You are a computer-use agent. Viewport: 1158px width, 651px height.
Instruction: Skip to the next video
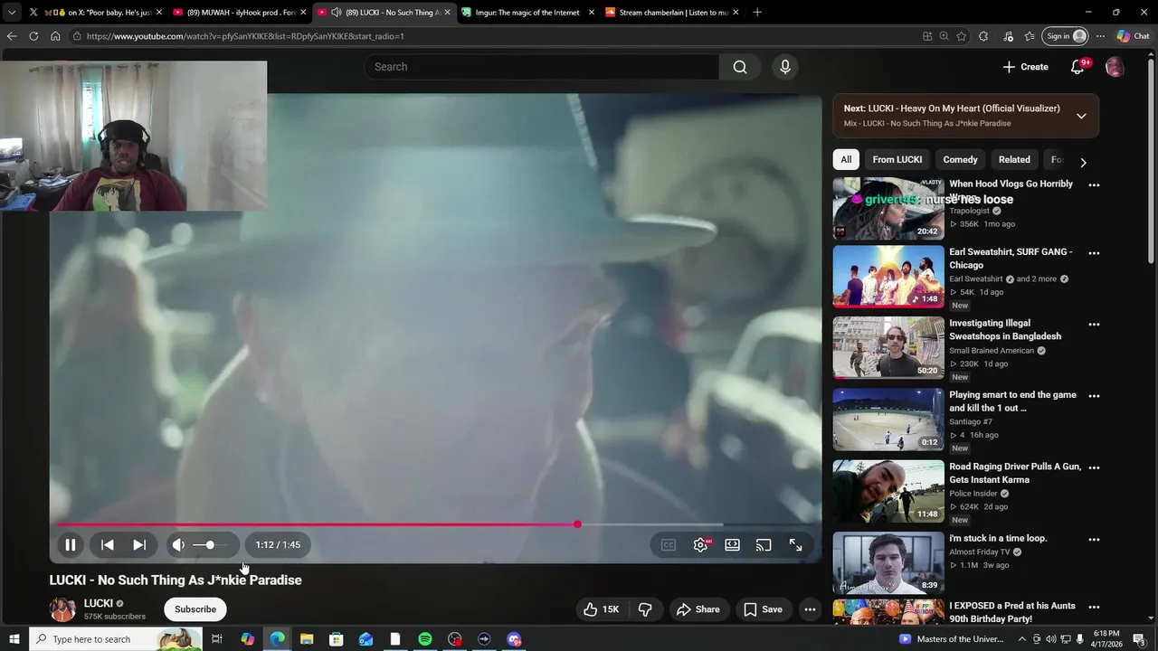point(139,545)
